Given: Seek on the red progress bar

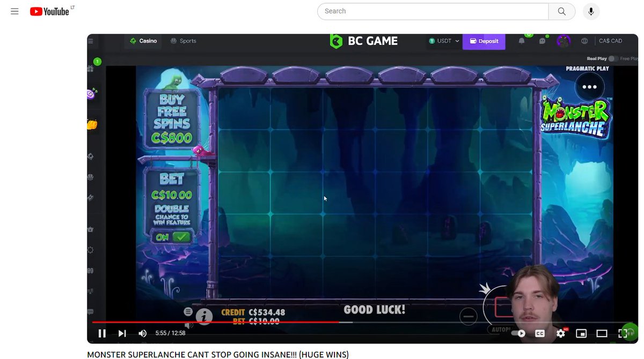Looking at the screenshot, I should (362, 322).
